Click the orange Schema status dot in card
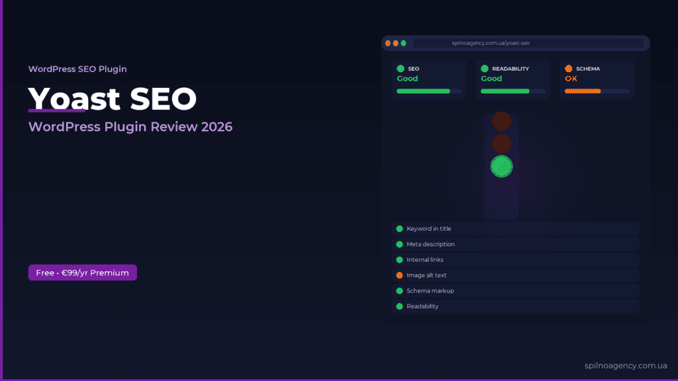This screenshot has width=678, height=381. click(x=569, y=68)
